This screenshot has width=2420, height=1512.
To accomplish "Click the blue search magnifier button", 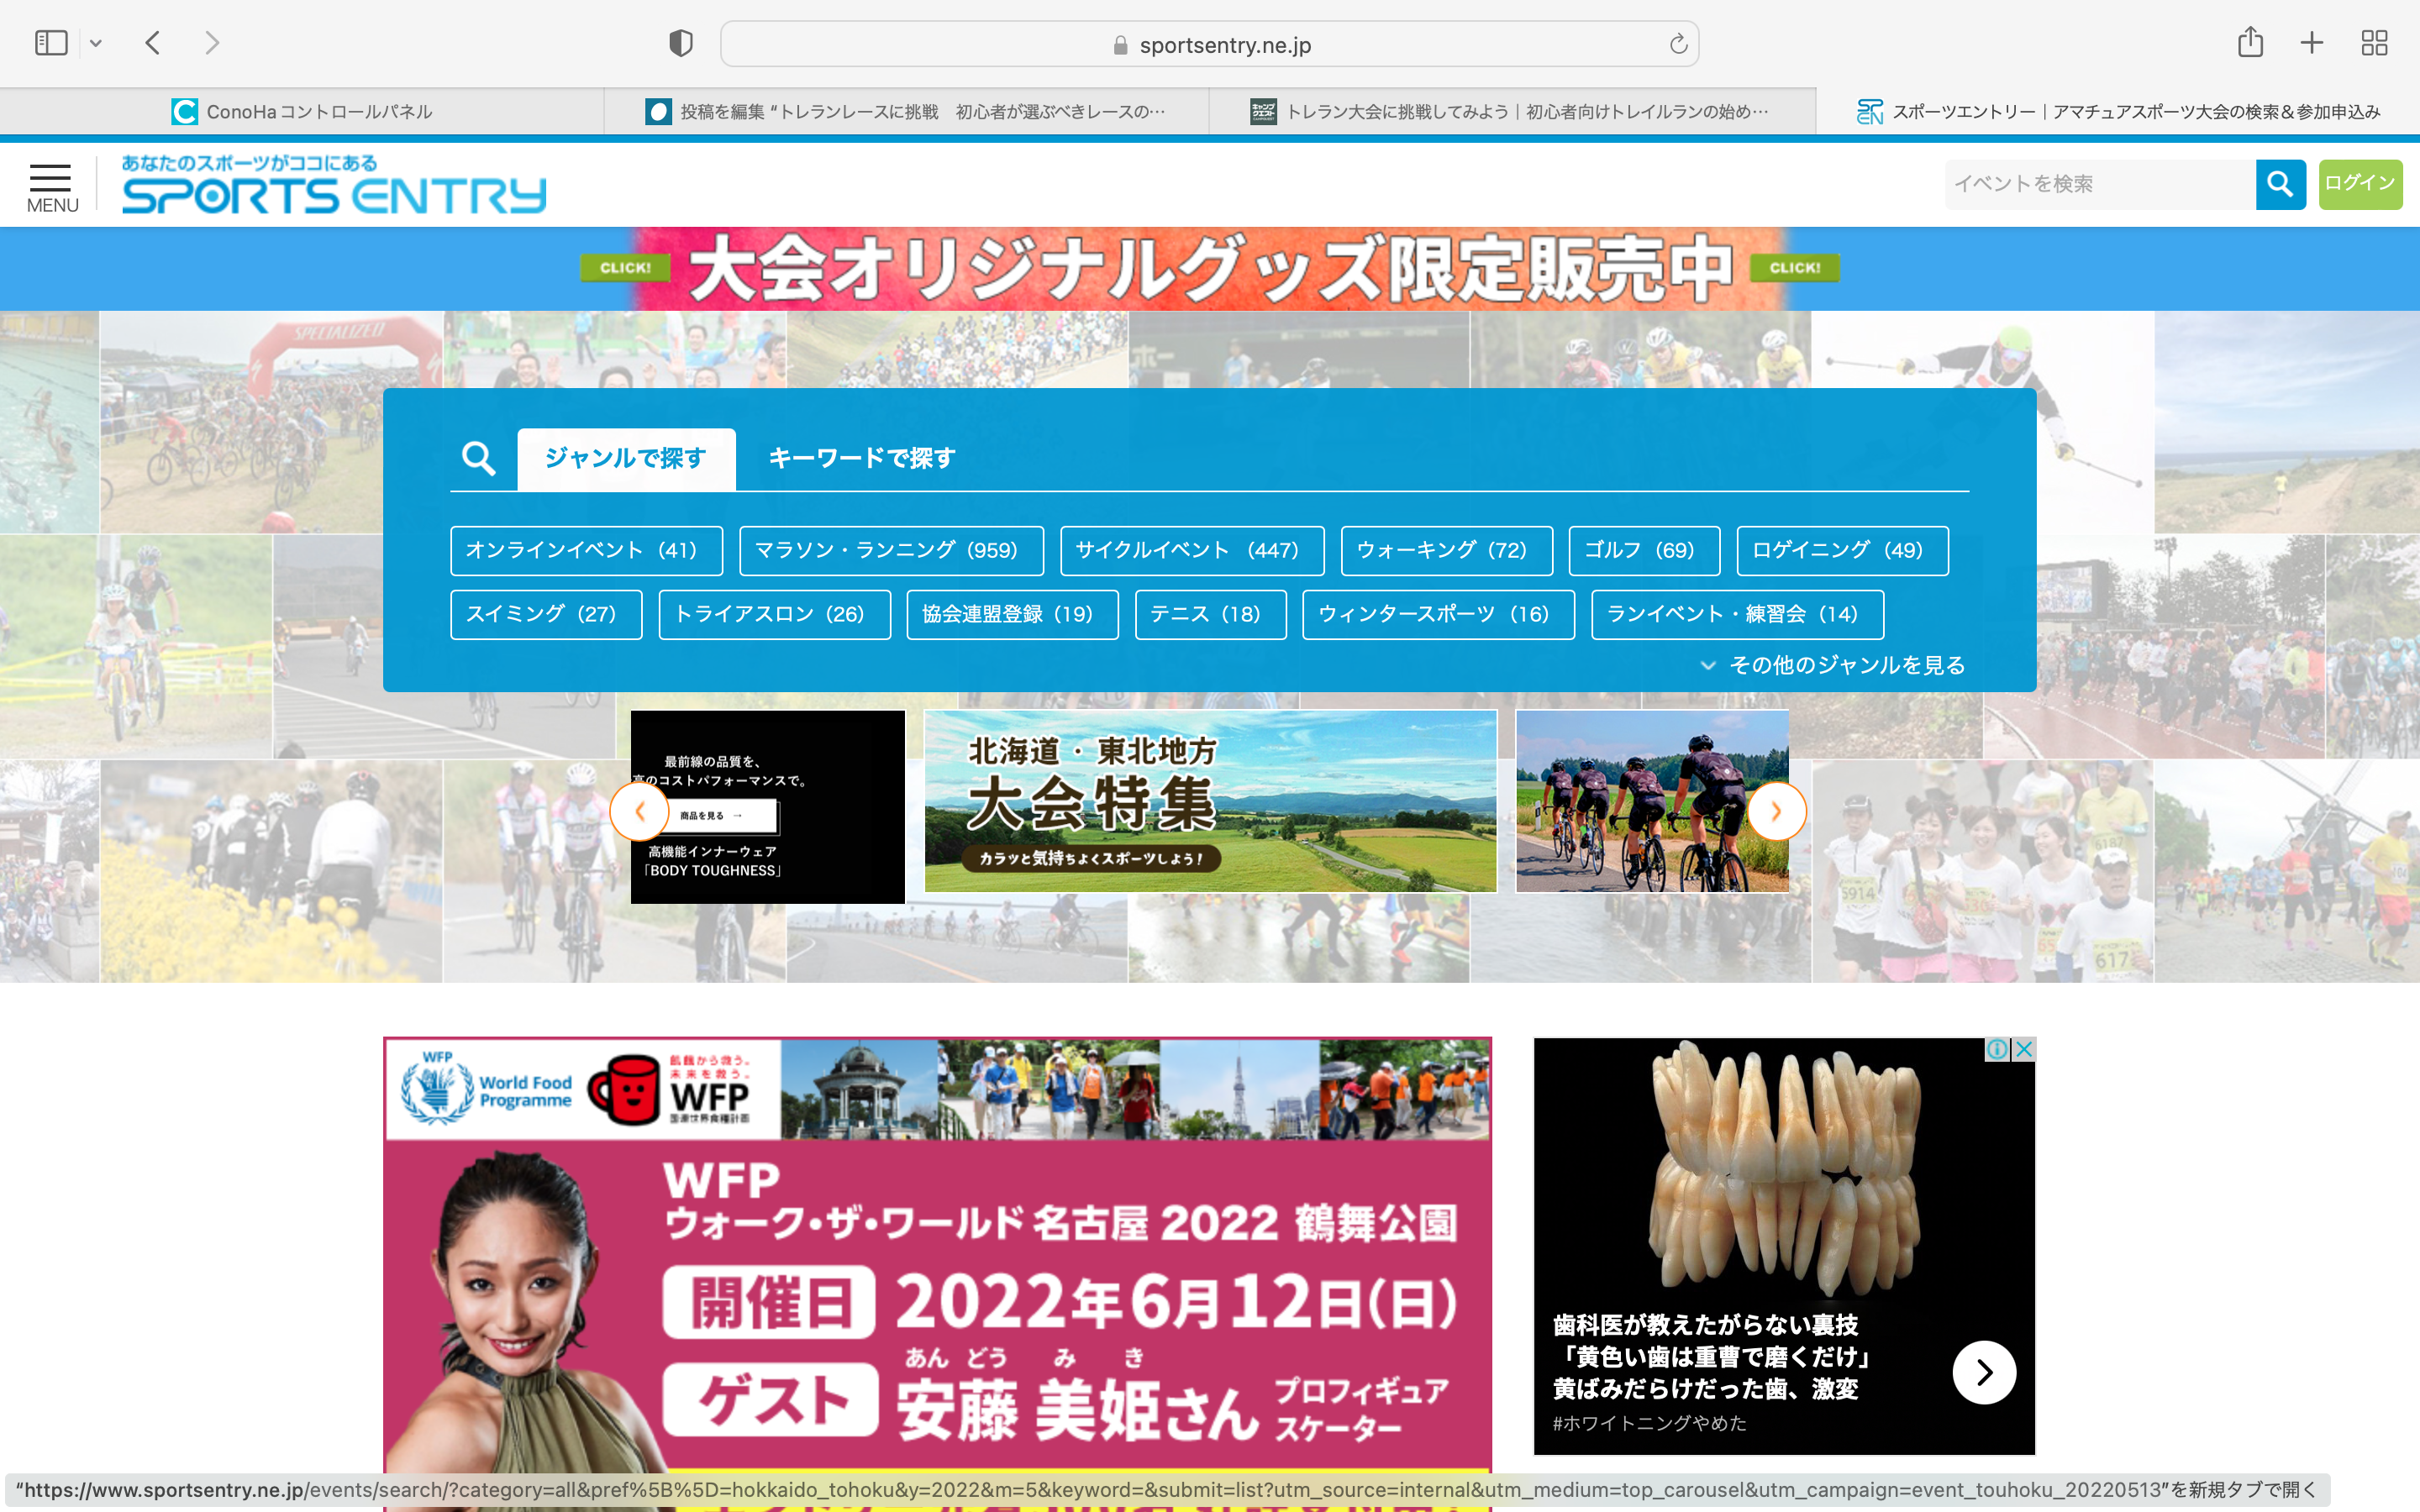I will [2280, 184].
